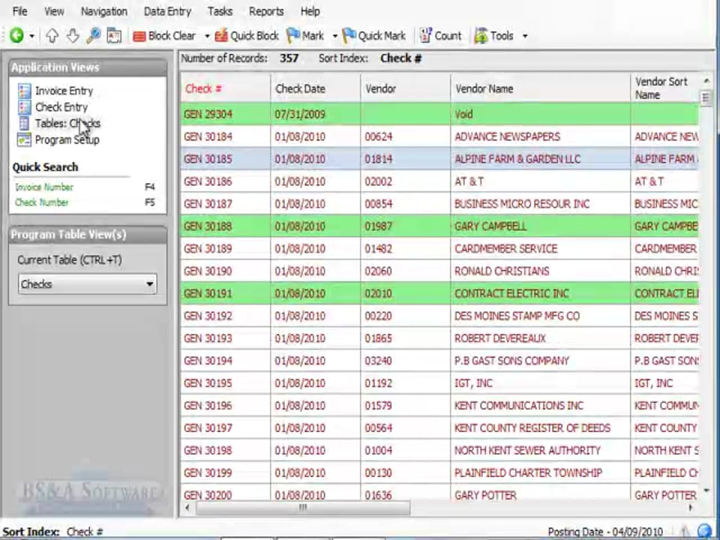The image size is (720, 540).
Task: Click the Vendor column header
Action: (x=405, y=88)
